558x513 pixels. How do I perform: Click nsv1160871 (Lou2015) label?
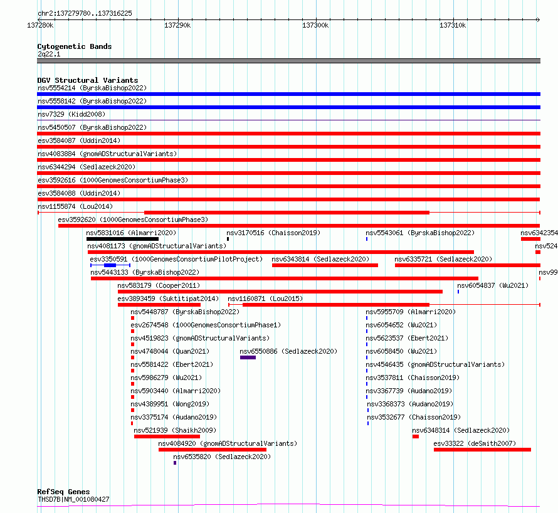pyautogui.click(x=265, y=299)
